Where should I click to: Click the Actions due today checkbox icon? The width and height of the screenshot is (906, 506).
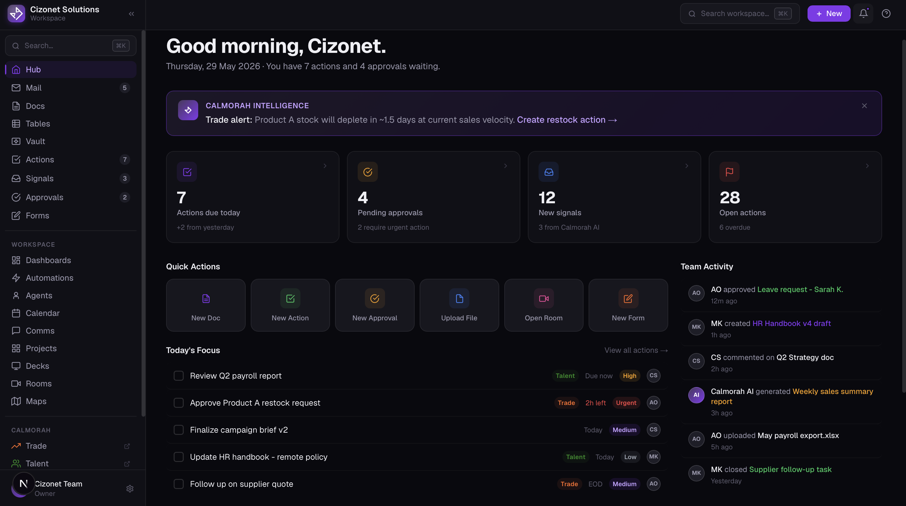coord(187,172)
